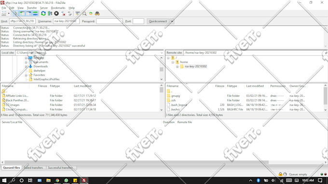Open the Local site path dropdown
This screenshot has width=328, height=184.
click(x=162, y=53)
